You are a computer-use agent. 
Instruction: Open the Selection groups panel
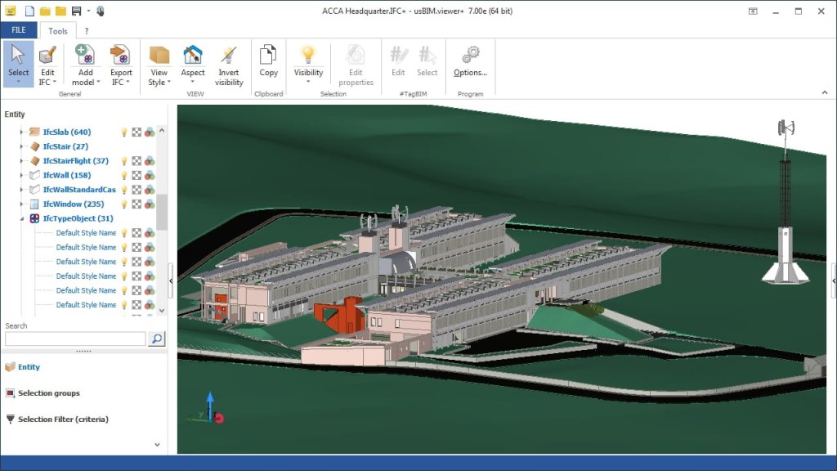coord(48,393)
